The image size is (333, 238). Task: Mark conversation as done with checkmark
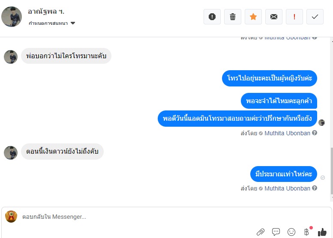(x=315, y=17)
